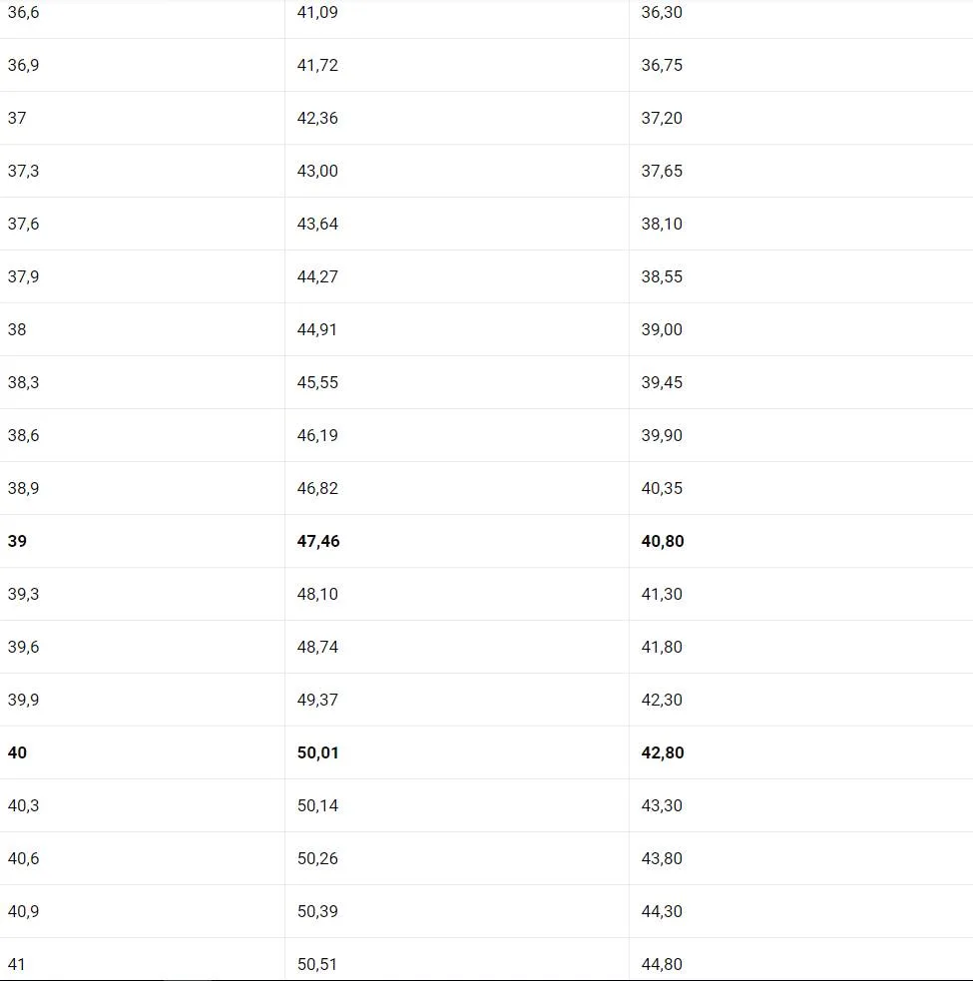This screenshot has height=981, width=973.
Task: Click the cell showing 44,91
Action: [317, 329]
